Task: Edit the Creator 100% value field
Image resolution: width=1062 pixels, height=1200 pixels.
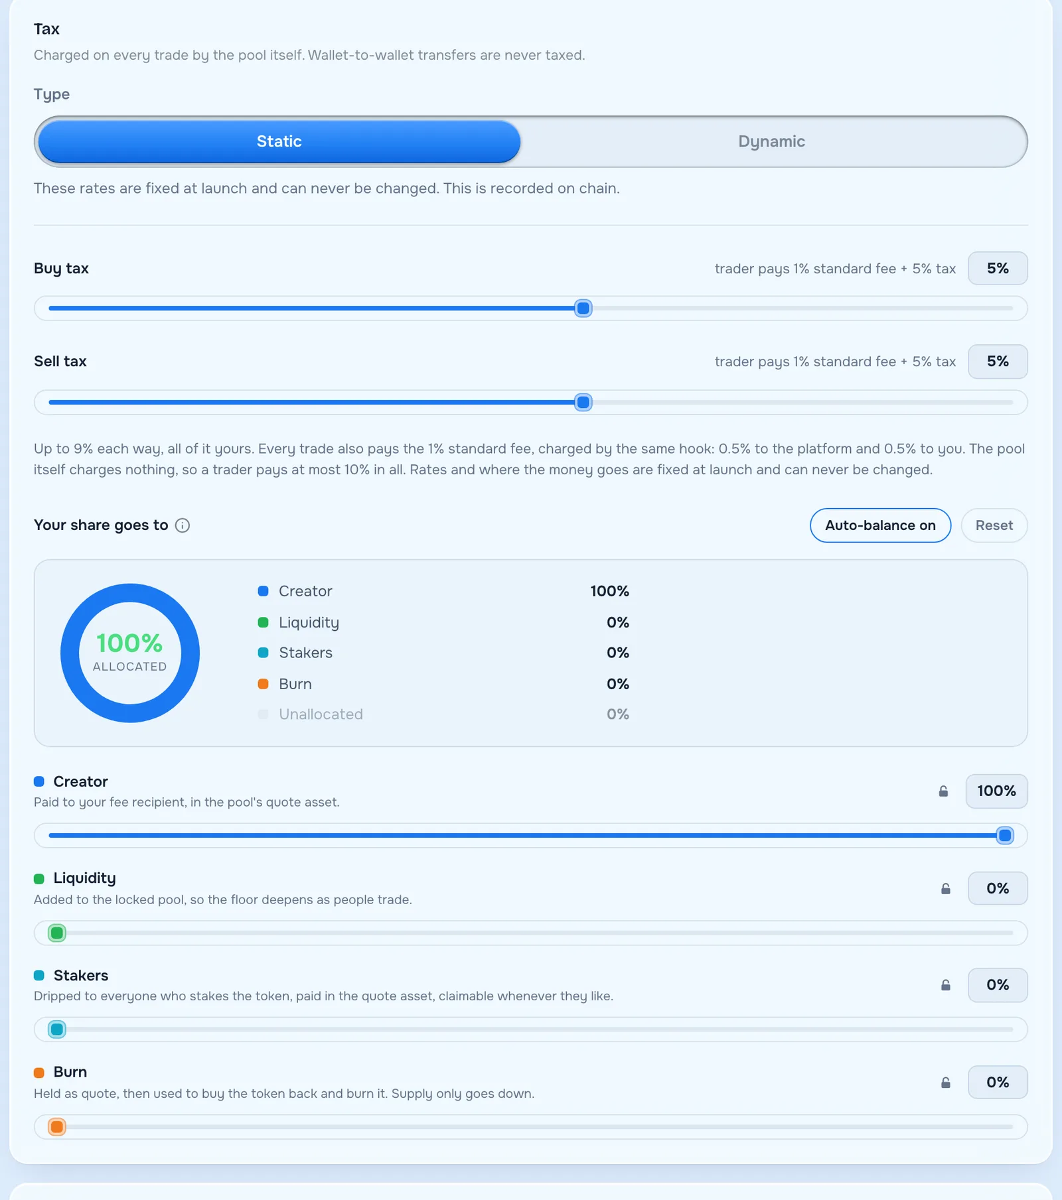Action: (996, 791)
